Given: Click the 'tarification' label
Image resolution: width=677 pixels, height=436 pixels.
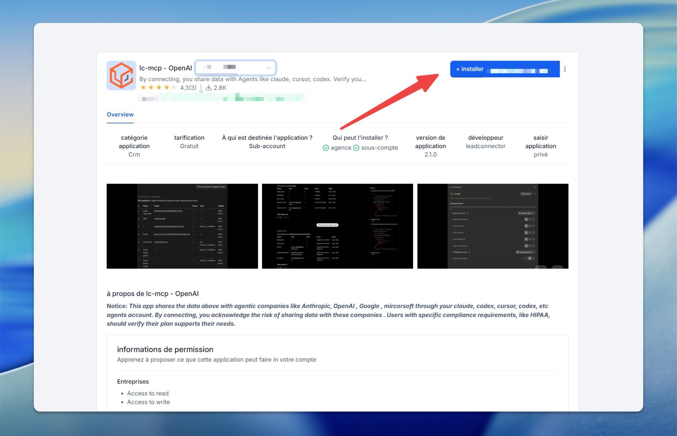Looking at the screenshot, I should 189,138.
